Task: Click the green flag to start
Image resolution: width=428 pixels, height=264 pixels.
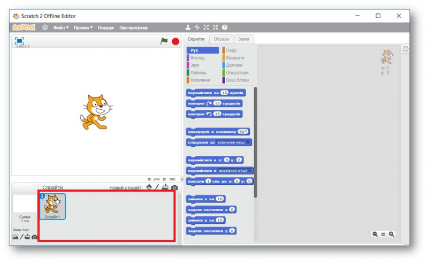Action: click(164, 41)
